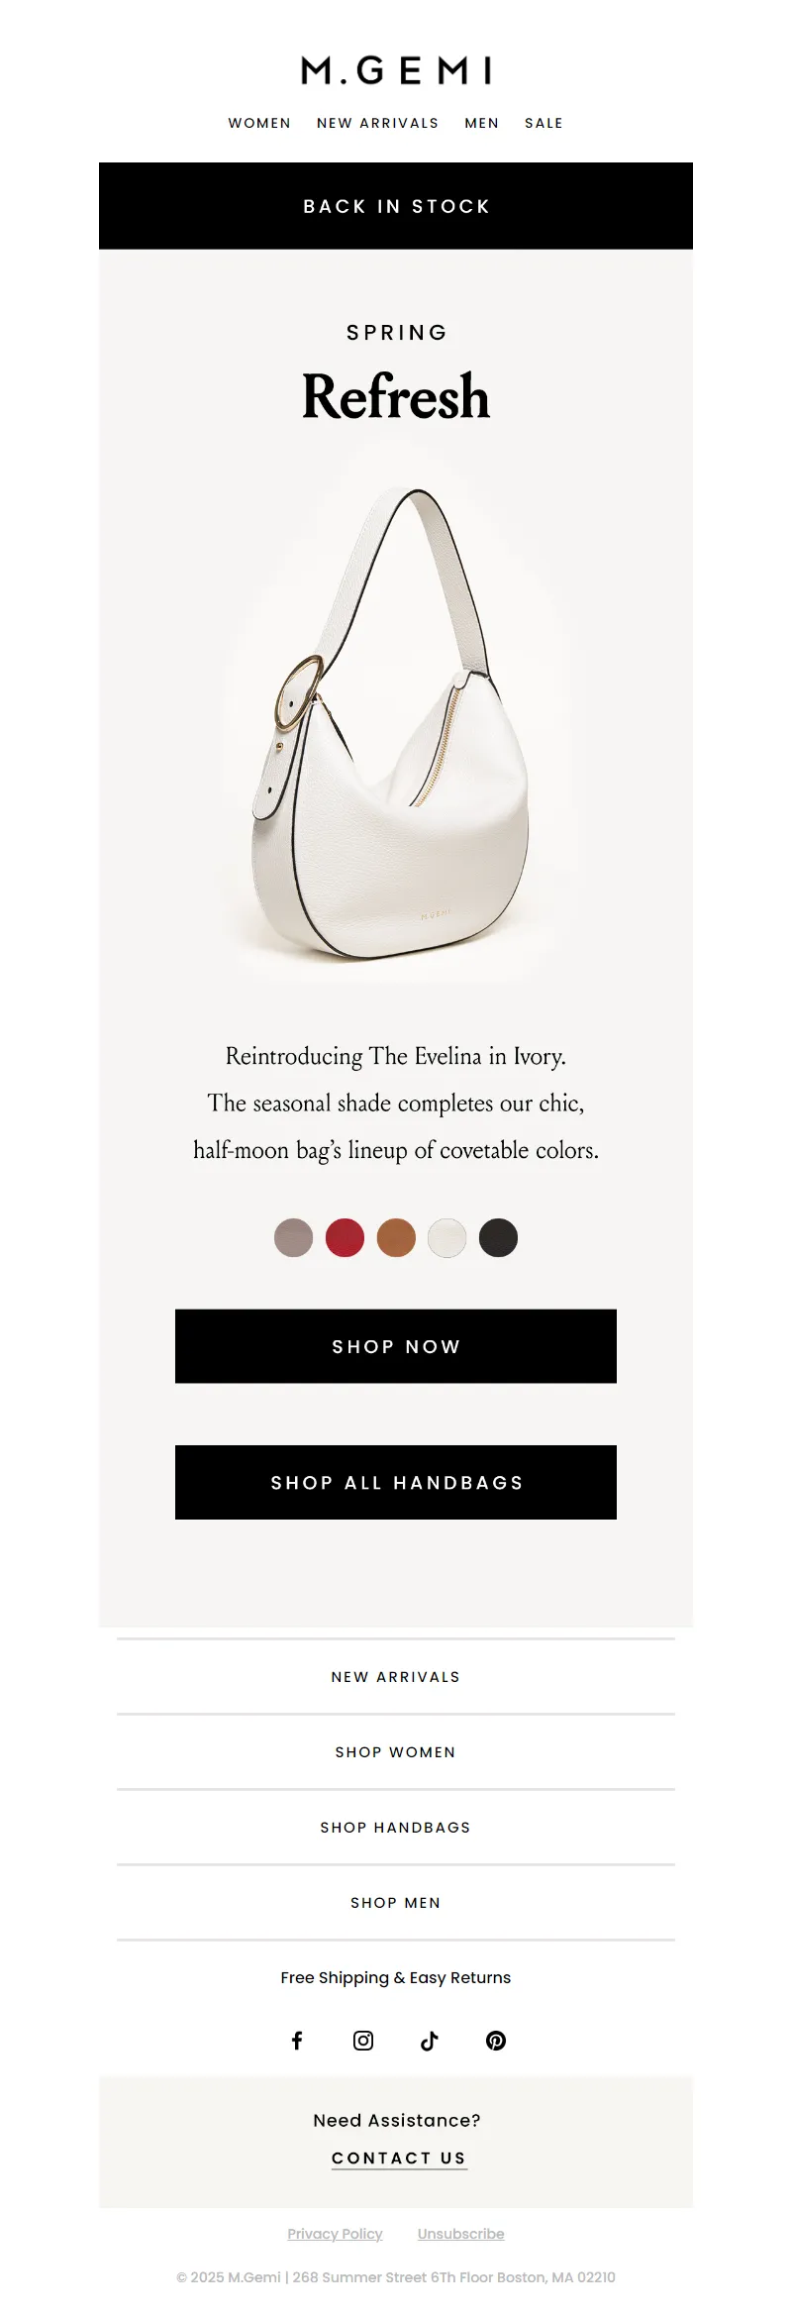Open the TikTok social icon

[x=430, y=2040]
